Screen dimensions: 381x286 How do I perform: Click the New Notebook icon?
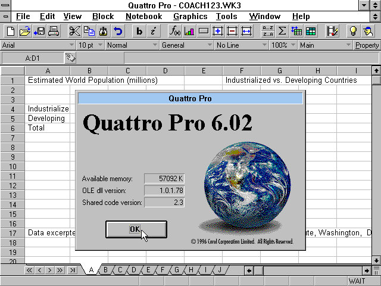coord(11,32)
